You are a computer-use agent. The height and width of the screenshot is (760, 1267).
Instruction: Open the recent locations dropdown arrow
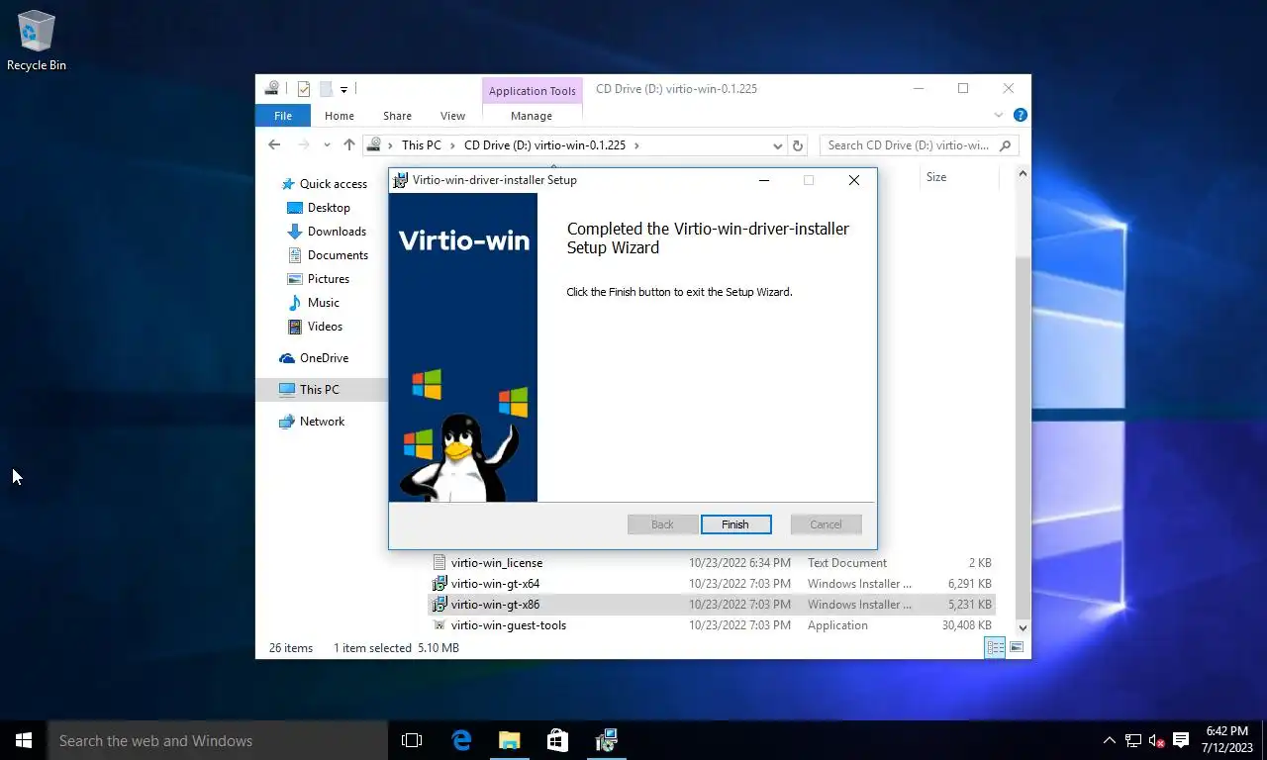pos(327,144)
